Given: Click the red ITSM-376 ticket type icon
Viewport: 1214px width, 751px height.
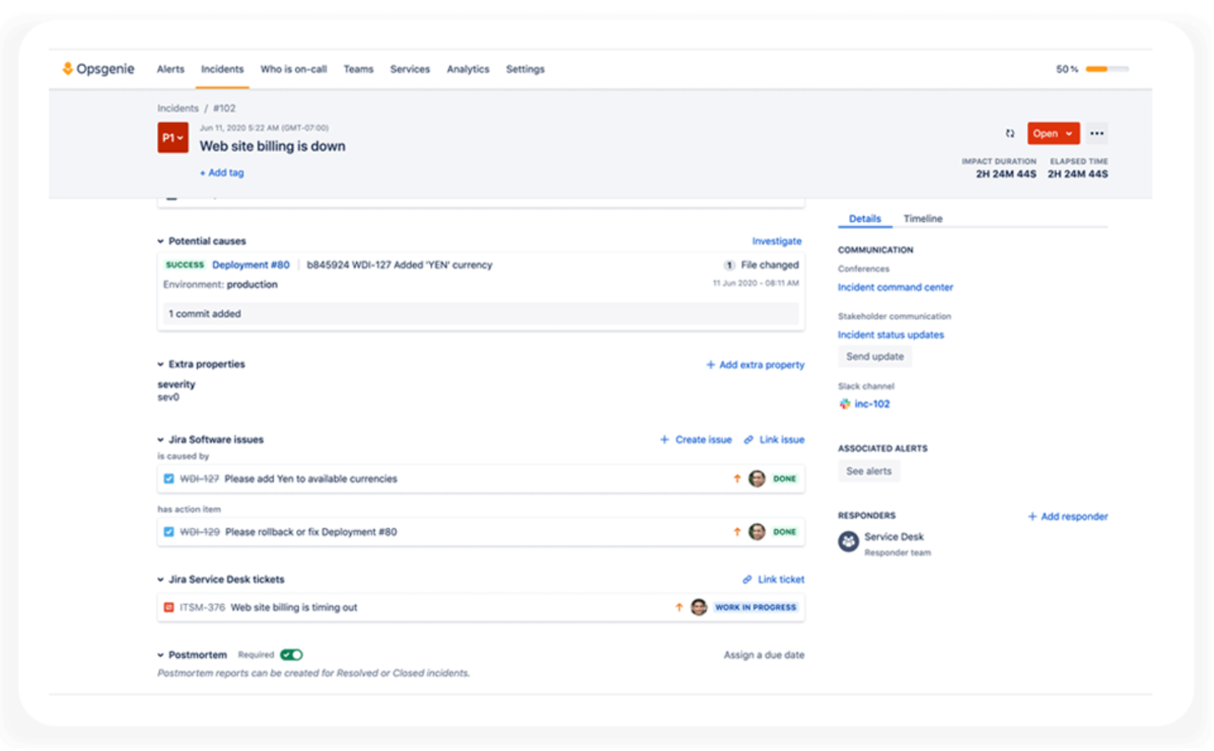Looking at the screenshot, I should (x=169, y=607).
